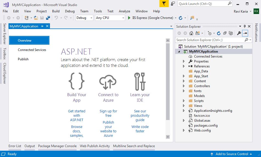Click Write code faster link
This screenshot has height=157, width=261.
pos(140,129)
